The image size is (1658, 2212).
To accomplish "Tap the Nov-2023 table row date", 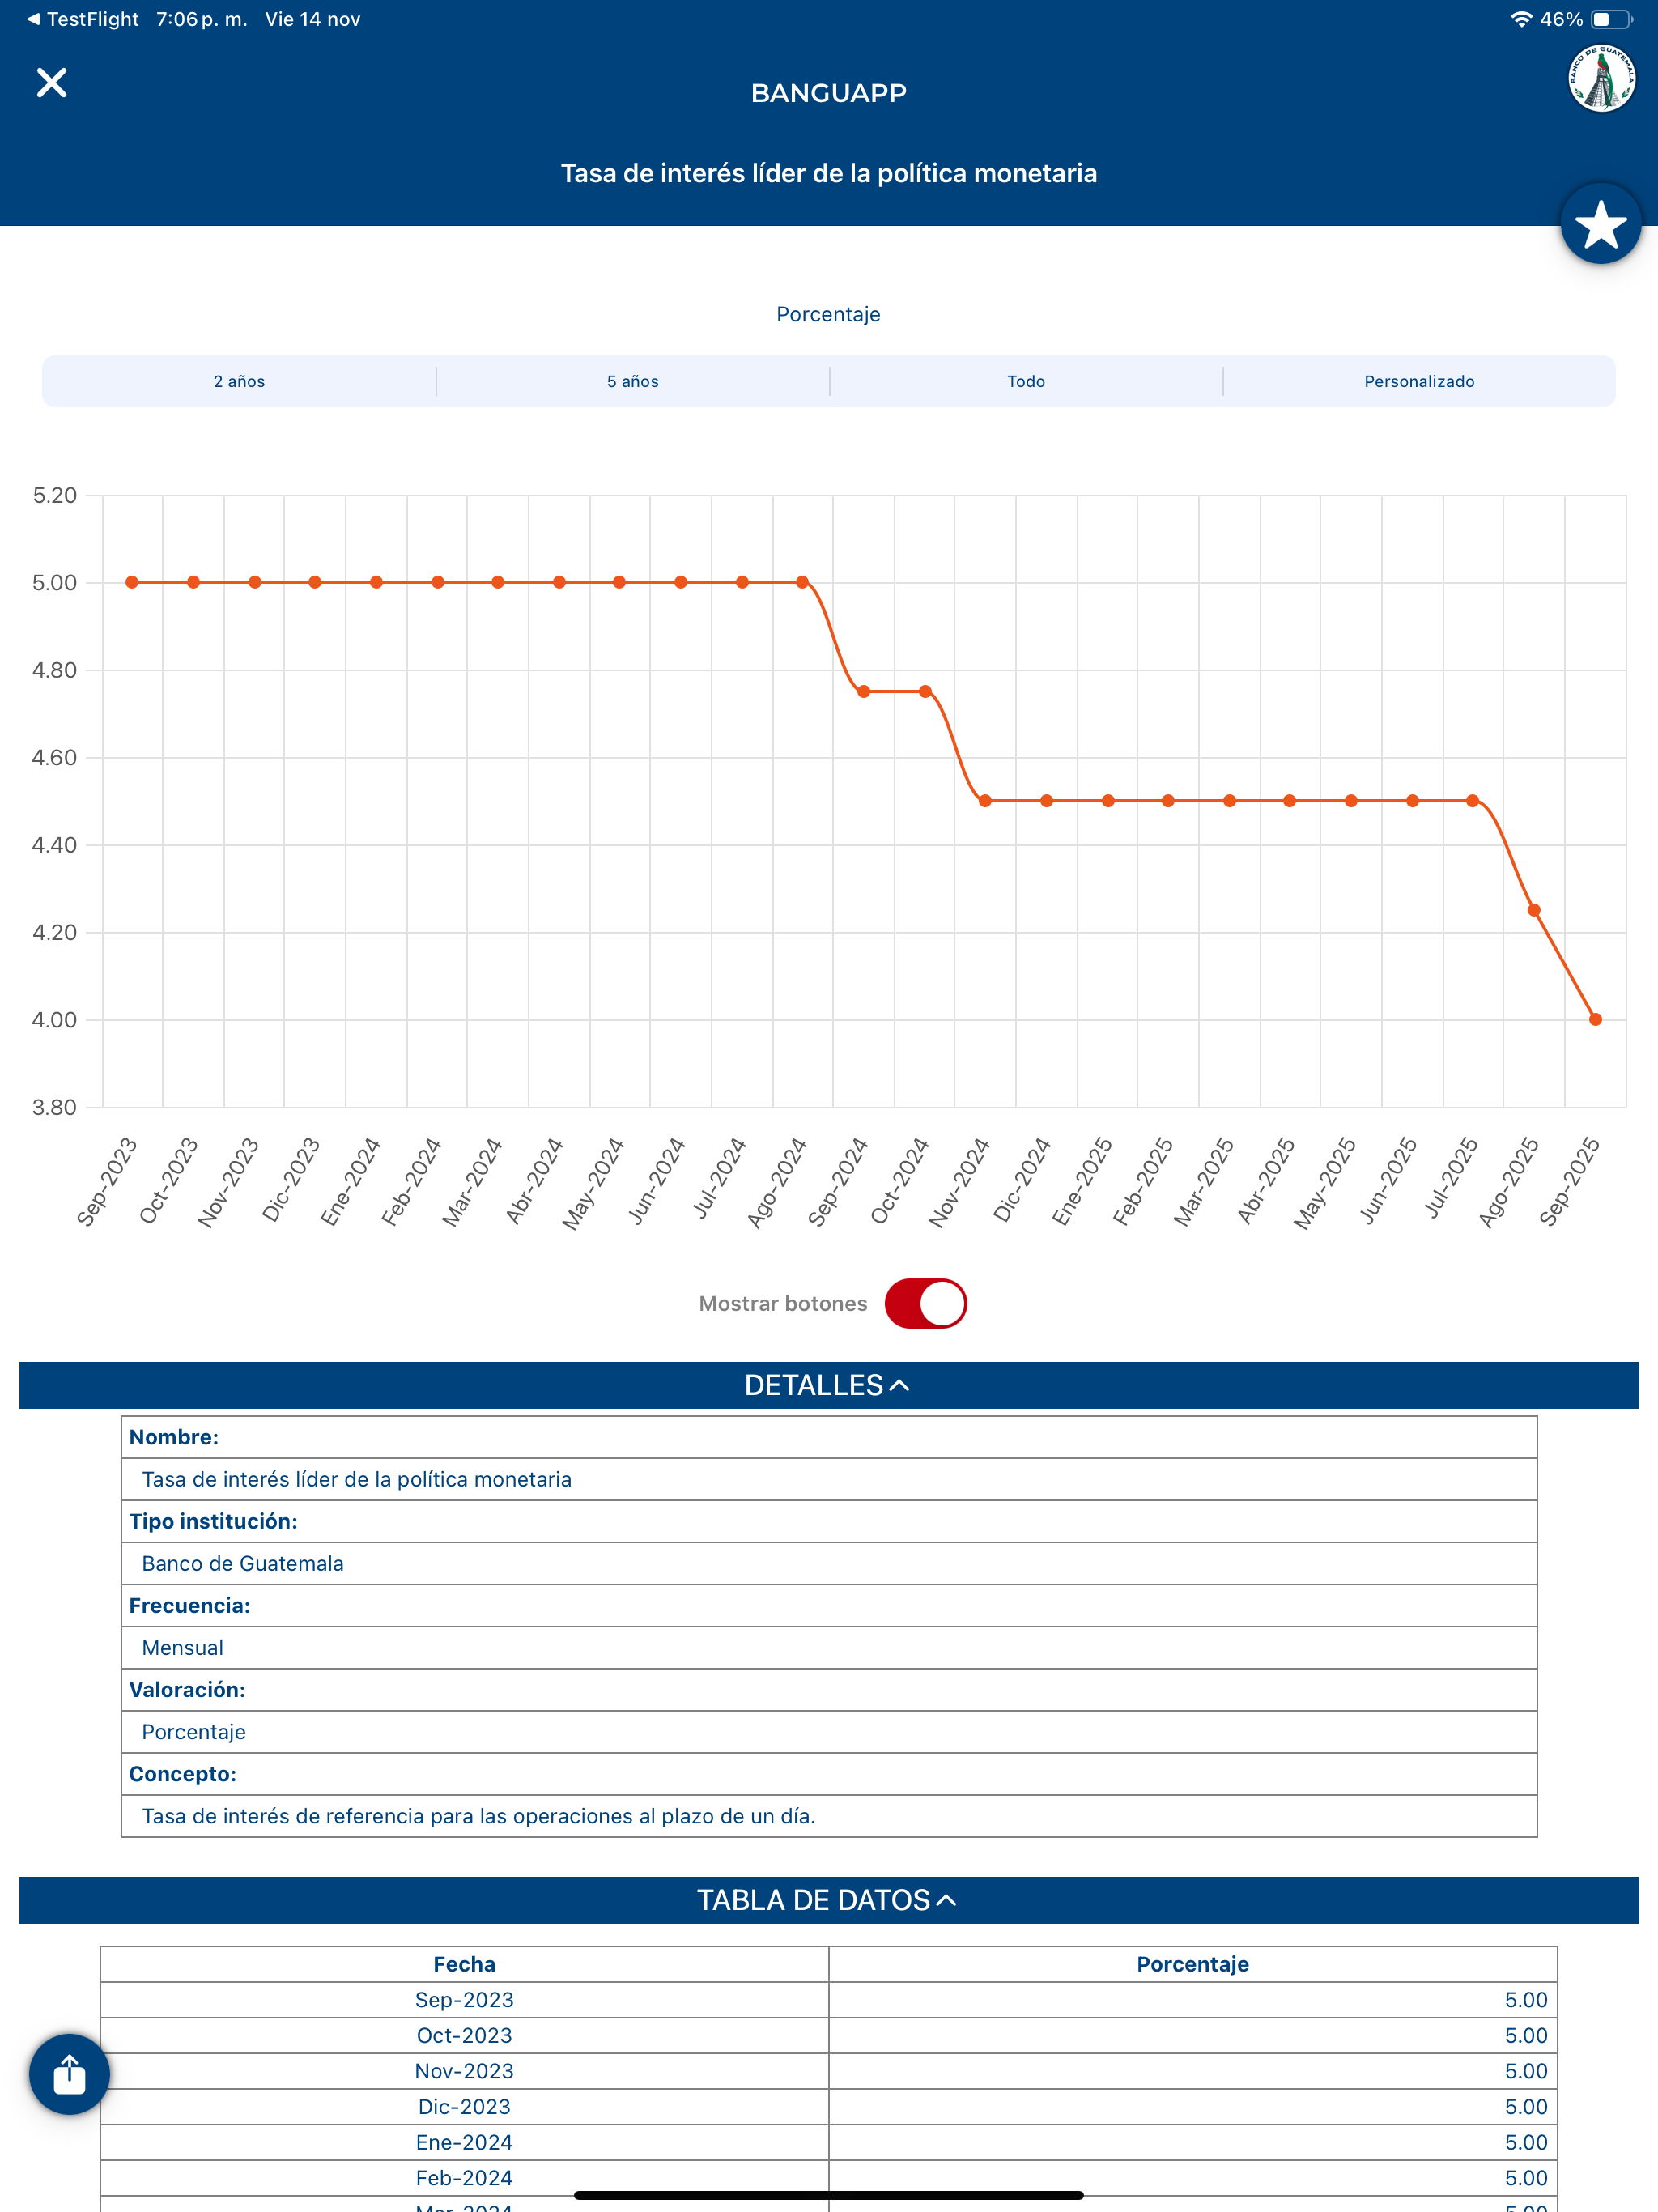I will (x=464, y=2071).
